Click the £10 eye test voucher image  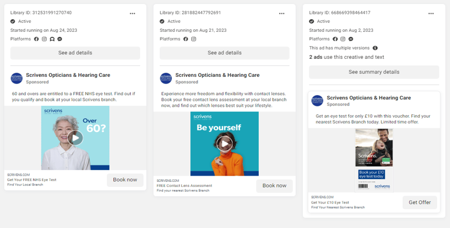(x=374, y=160)
